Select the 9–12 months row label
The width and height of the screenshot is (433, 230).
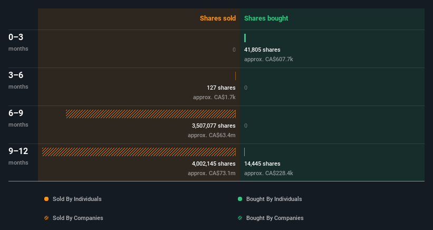[x=18, y=157]
